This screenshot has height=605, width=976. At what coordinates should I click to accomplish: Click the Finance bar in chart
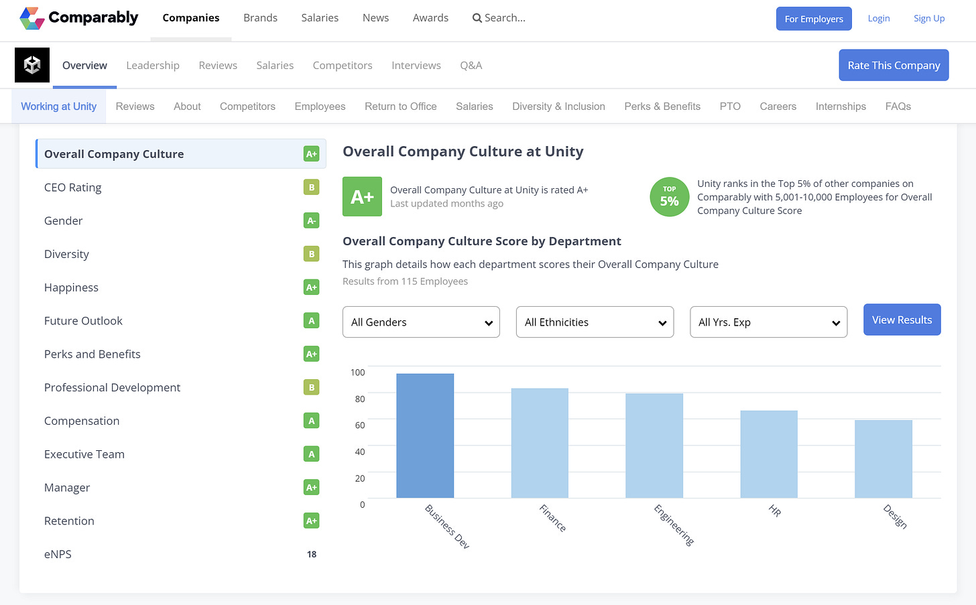[540, 443]
